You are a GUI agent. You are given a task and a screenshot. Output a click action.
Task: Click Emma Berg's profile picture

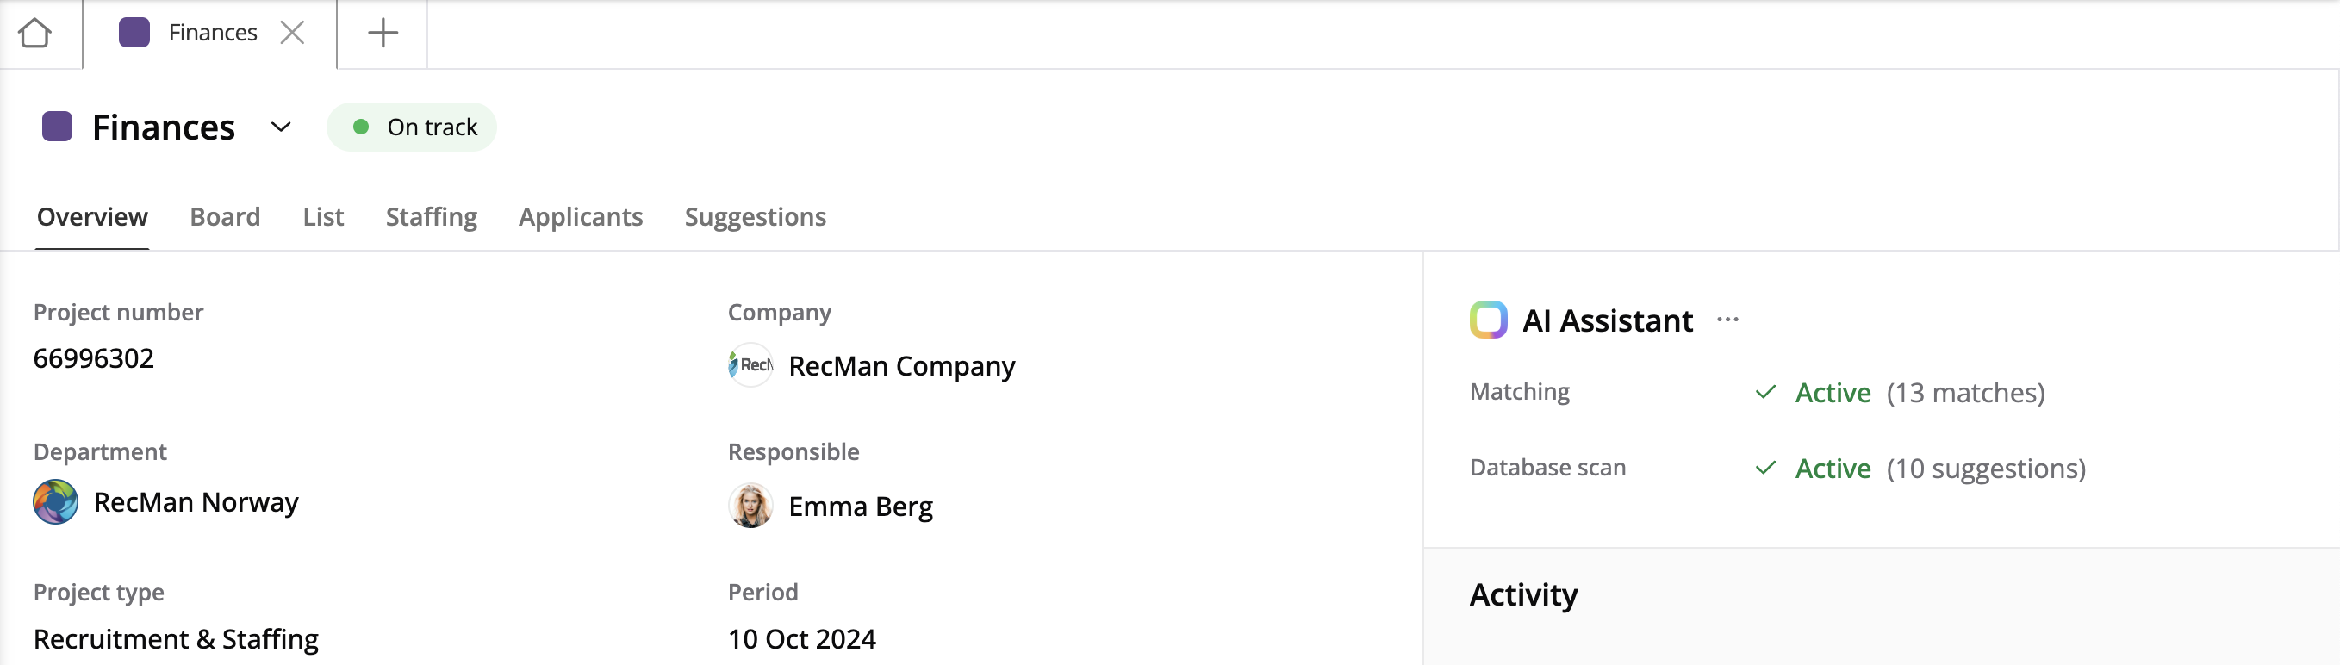[x=750, y=506]
